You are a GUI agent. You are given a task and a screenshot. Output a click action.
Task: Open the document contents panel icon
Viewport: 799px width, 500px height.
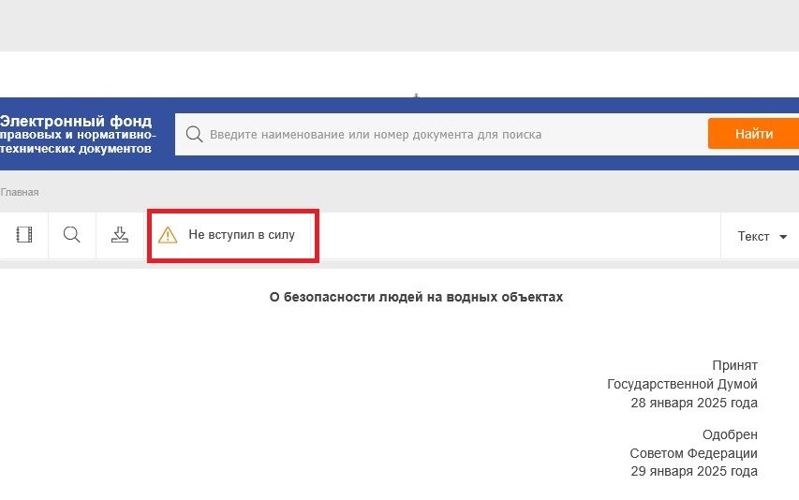pyautogui.click(x=24, y=235)
